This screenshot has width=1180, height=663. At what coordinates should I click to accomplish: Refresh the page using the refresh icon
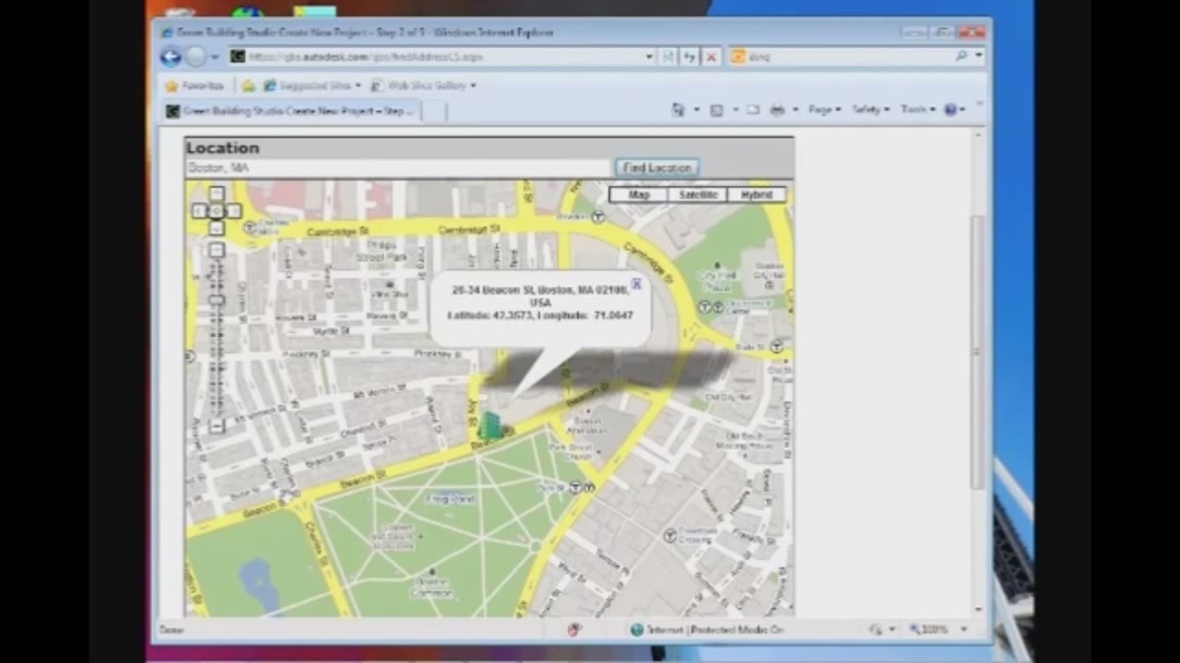(x=690, y=56)
